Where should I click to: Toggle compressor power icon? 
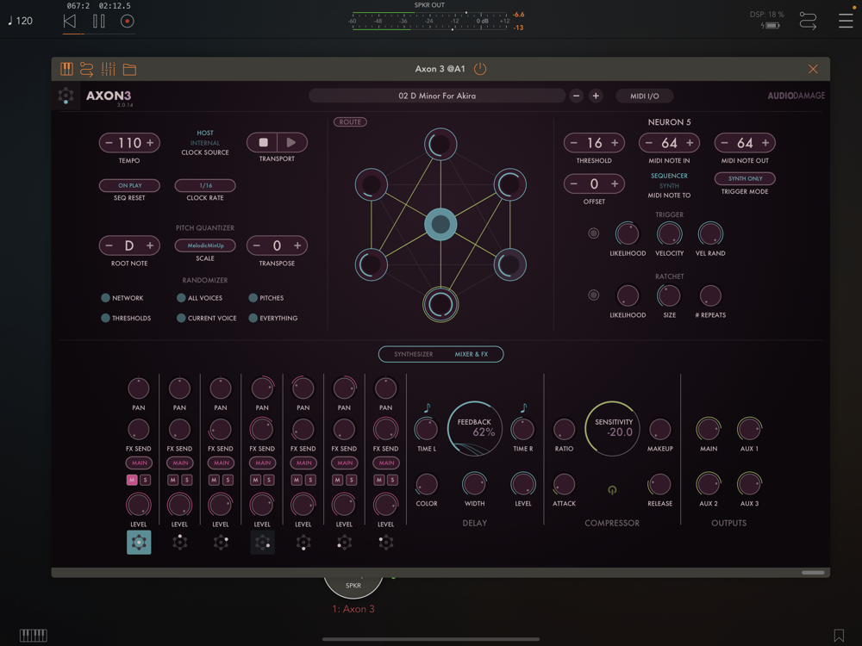click(x=612, y=489)
